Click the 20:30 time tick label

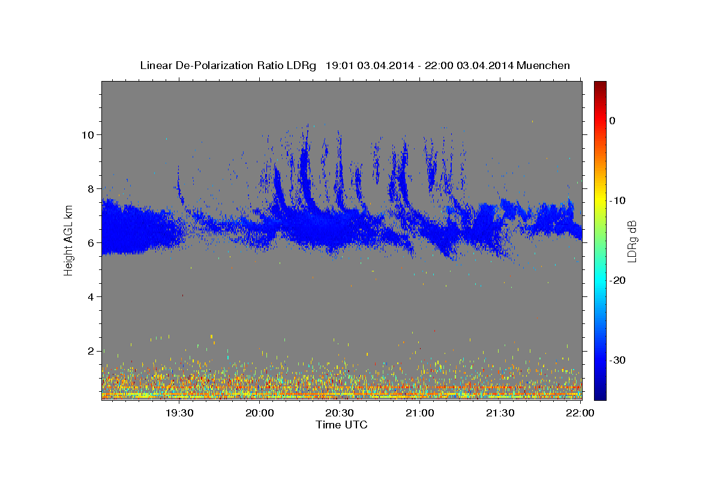(340, 413)
